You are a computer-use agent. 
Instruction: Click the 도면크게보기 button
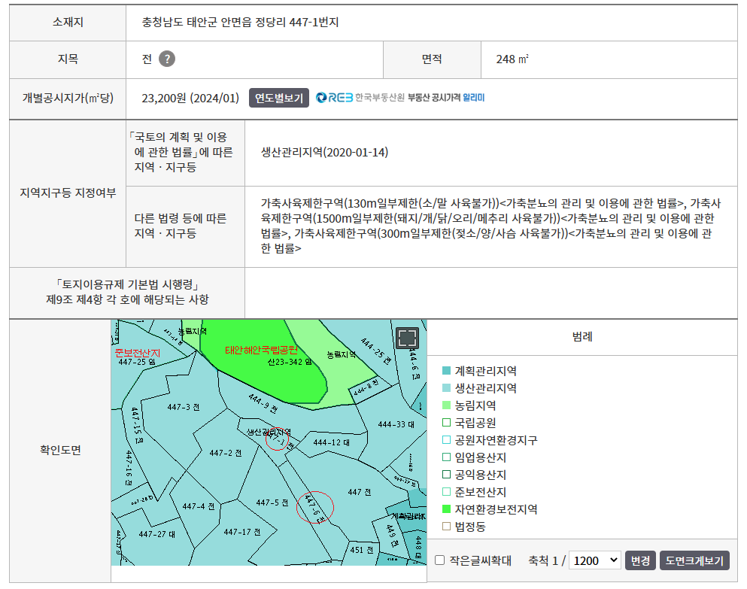click(694, 560)
